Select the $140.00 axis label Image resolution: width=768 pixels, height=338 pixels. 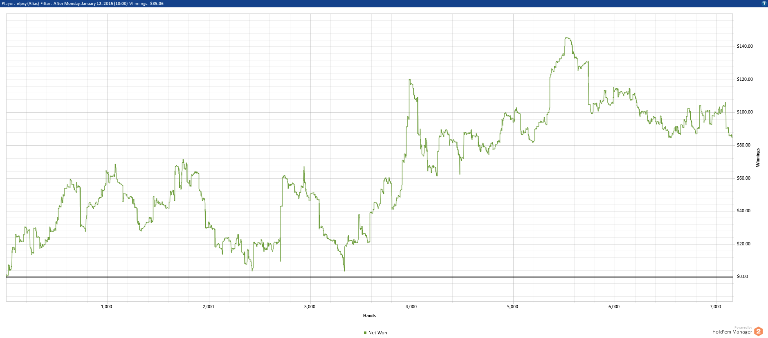point(745,46)
